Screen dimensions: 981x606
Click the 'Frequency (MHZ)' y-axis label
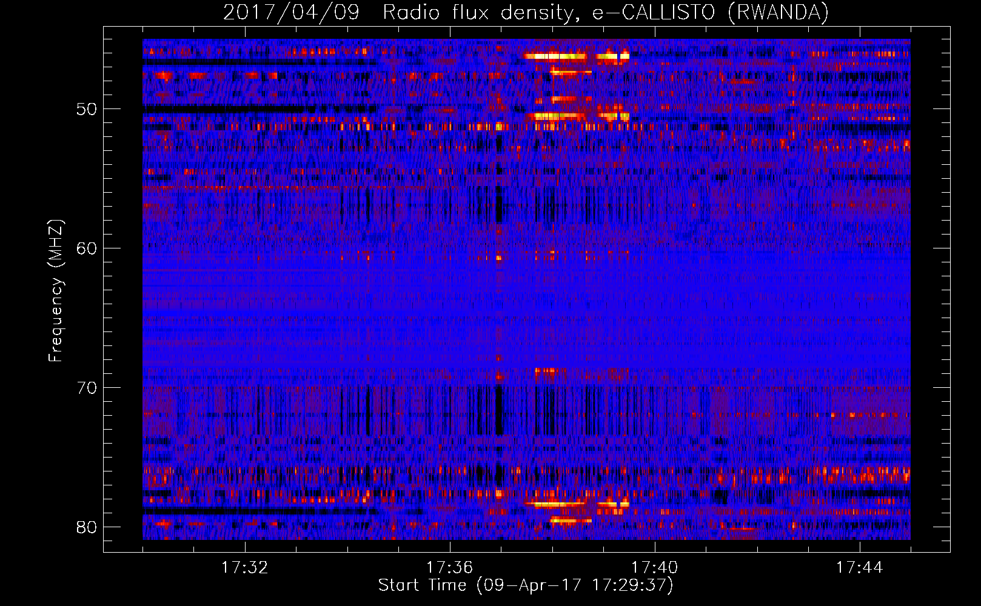(x=55, y=291)
